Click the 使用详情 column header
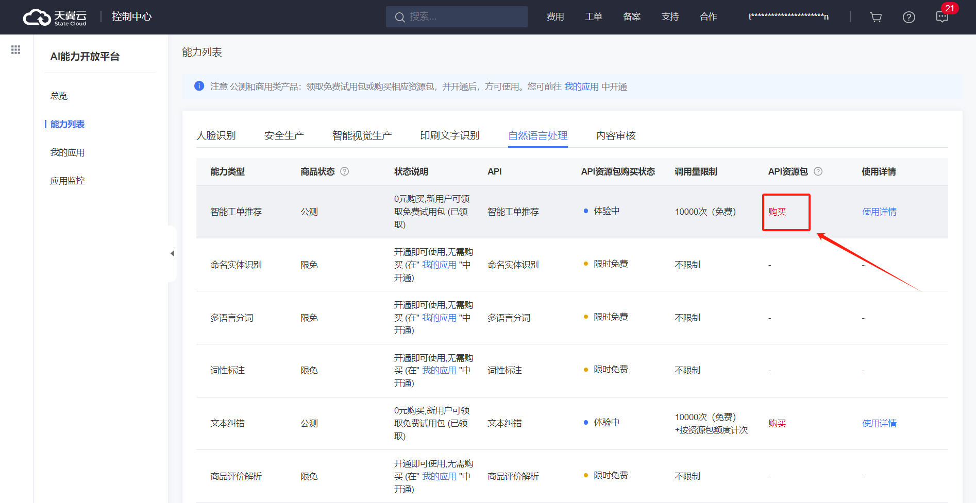The height and width of the screenshot is (503, 976). pyautogui.click(x=879, y=171)
